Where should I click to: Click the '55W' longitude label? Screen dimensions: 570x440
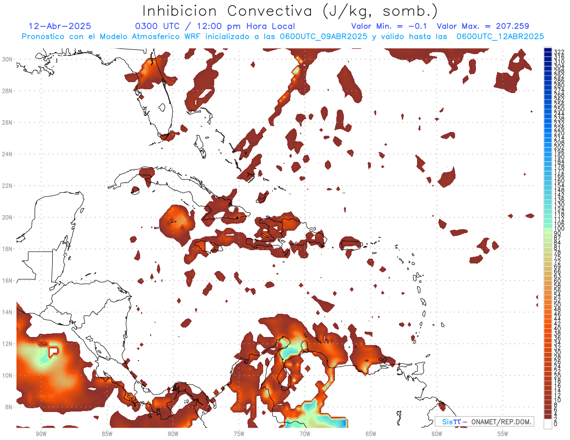coord(503,433)
